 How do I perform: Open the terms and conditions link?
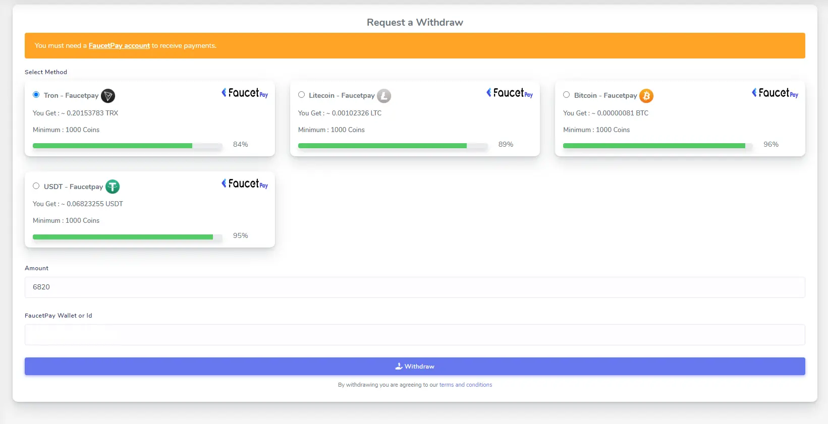(x=466, y=385)
